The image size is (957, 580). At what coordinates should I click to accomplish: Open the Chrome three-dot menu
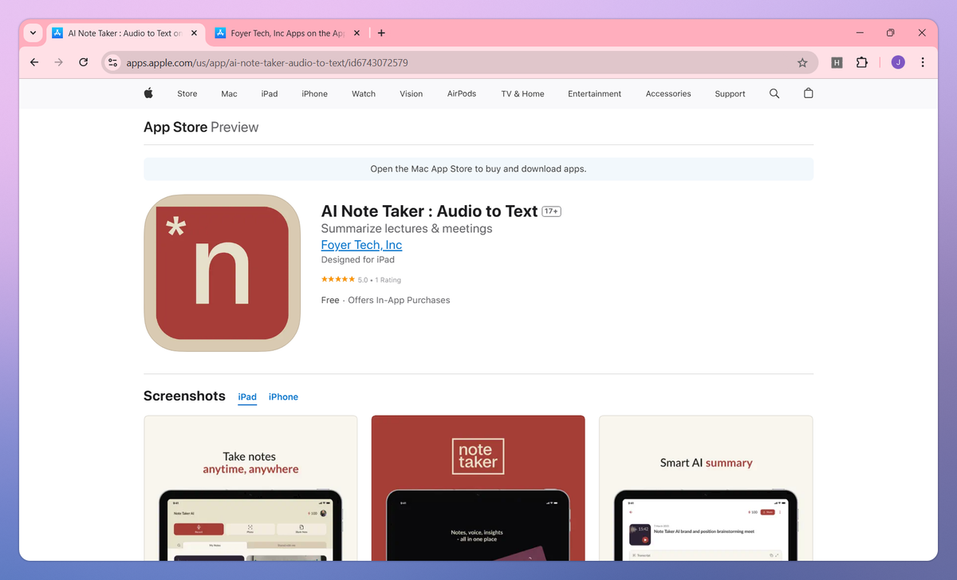pyautogui.click(x=923, y=62)
